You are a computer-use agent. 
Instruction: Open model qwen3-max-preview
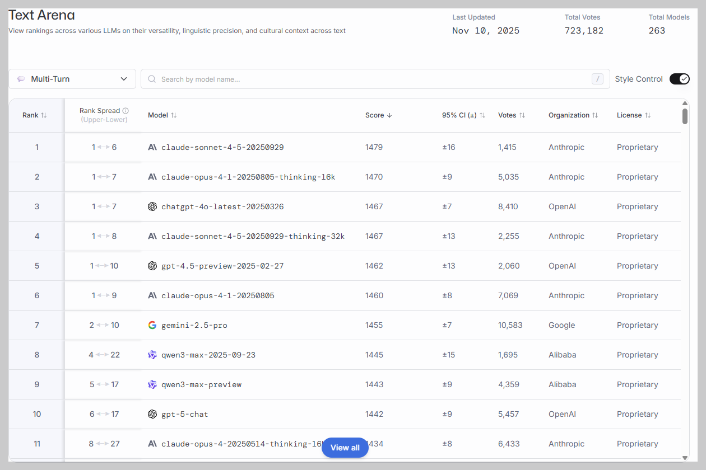tap(202, 384)
